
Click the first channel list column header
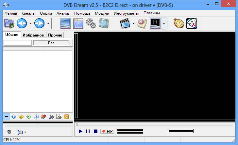coord(24,49)
